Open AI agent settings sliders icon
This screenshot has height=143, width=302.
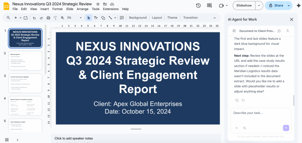(244, 128)
